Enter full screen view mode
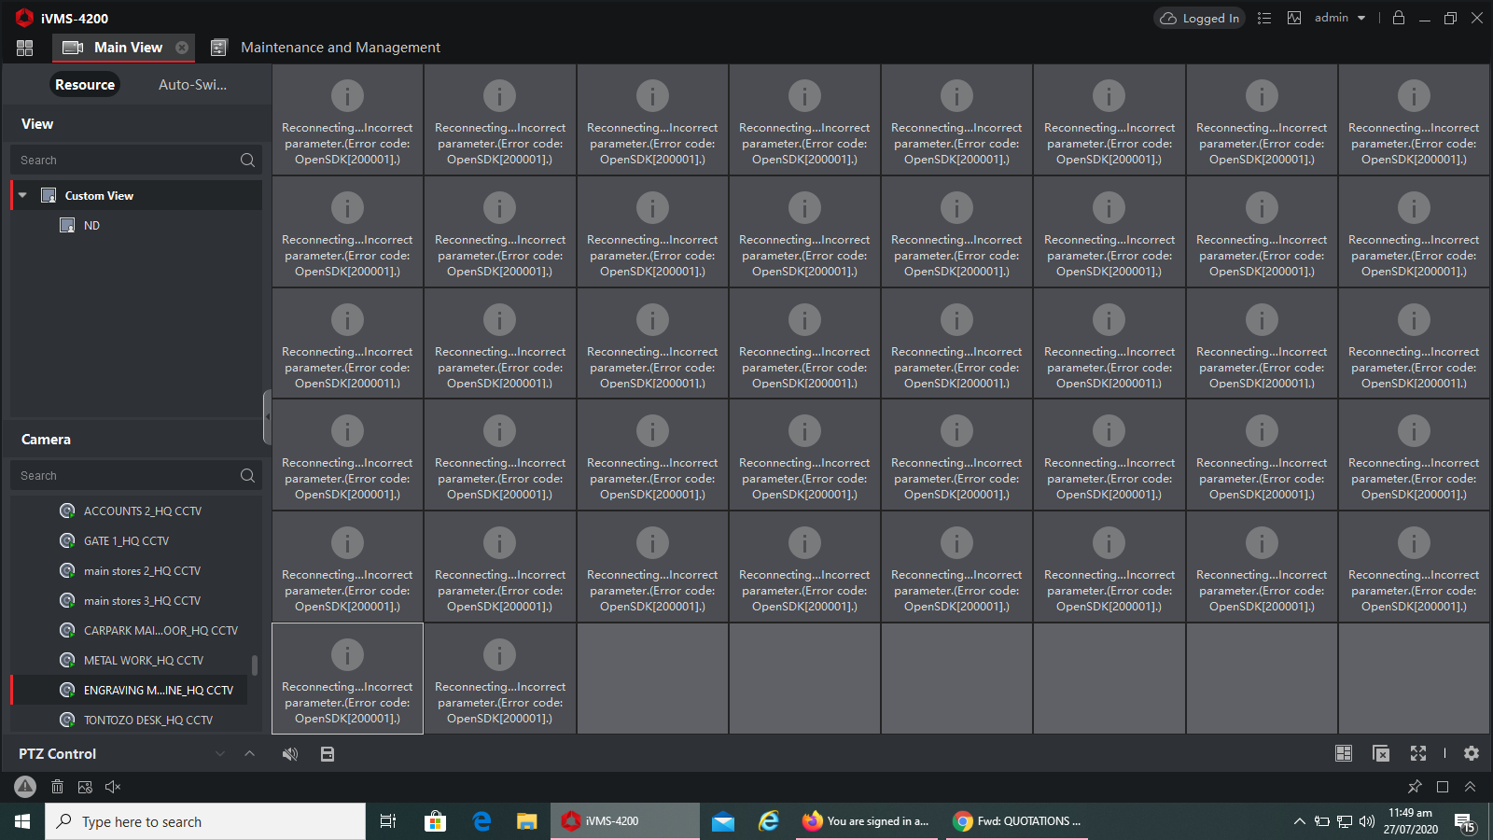 pyautogui.click(x=1418, y=753)
